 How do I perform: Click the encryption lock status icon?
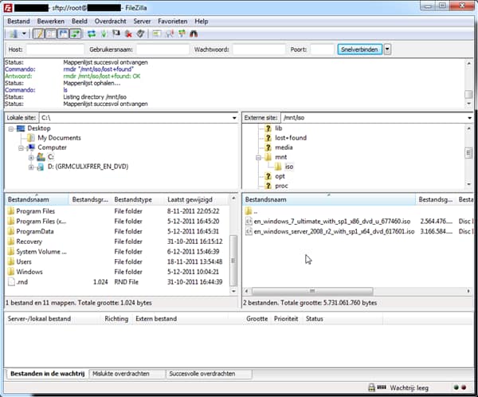click(371, 387)
